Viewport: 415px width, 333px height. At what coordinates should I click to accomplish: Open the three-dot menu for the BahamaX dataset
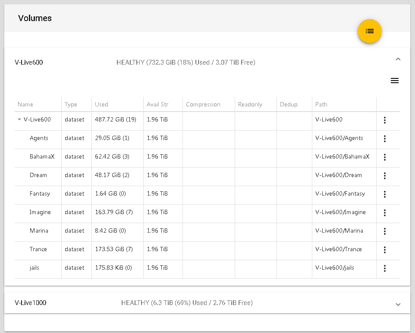(x=385, y=157)
